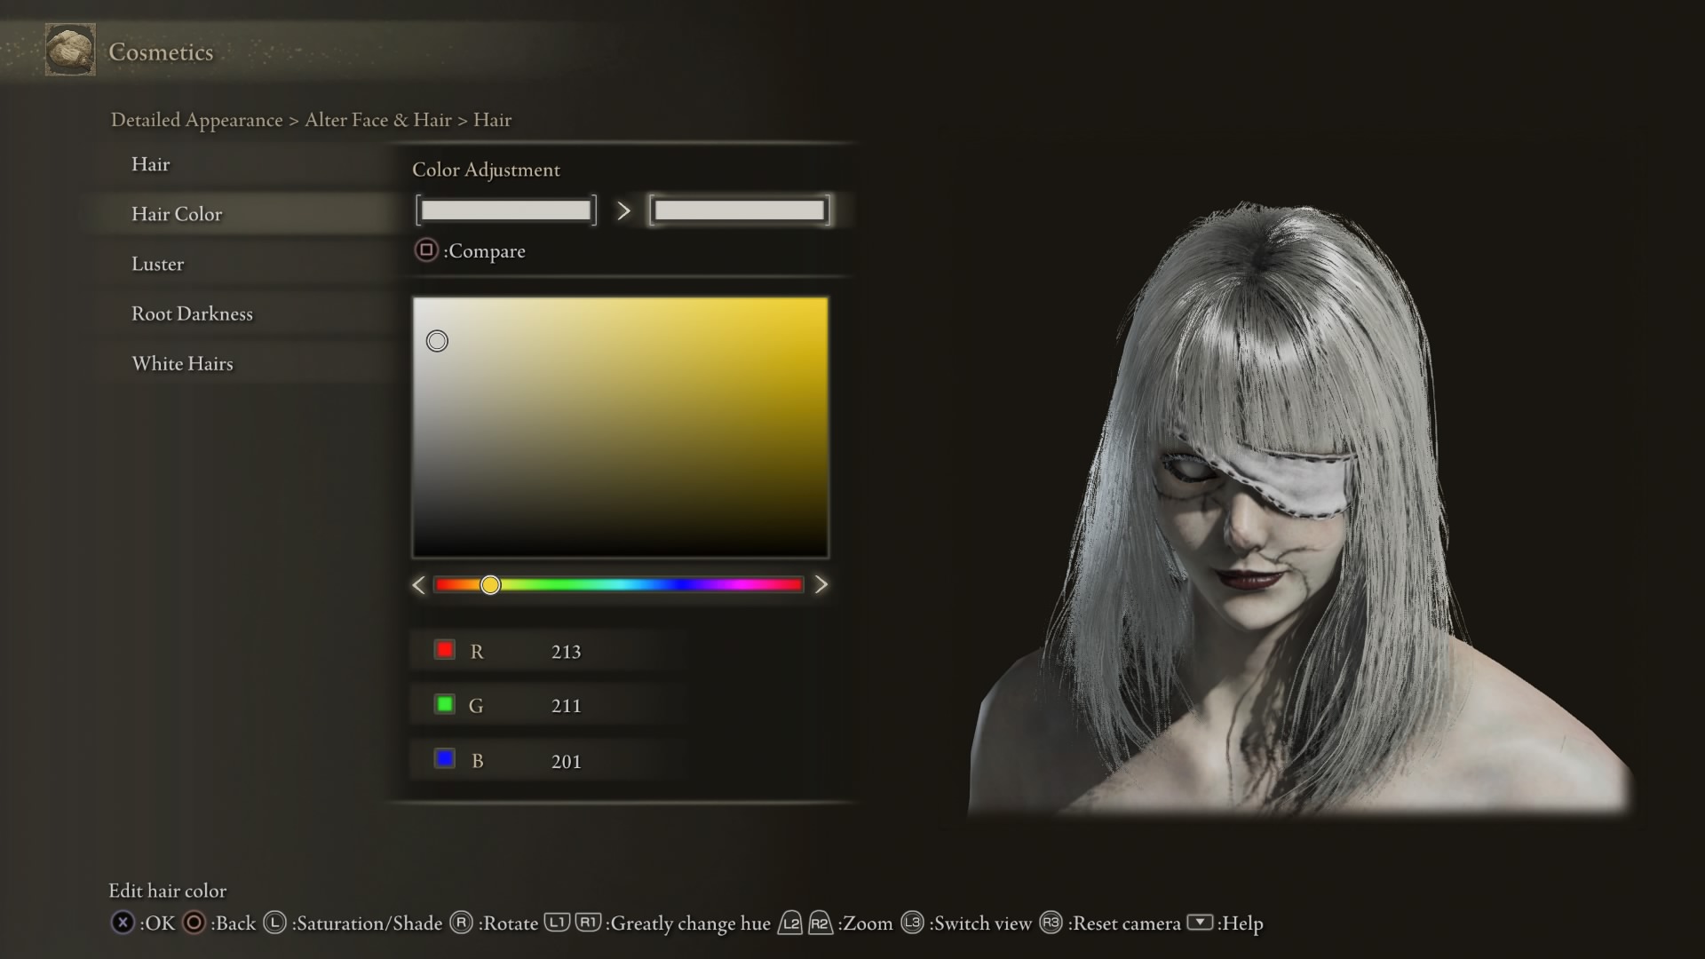Click the red R channel icon
This screenshot has height=959, width=1705.
[445, 650]
